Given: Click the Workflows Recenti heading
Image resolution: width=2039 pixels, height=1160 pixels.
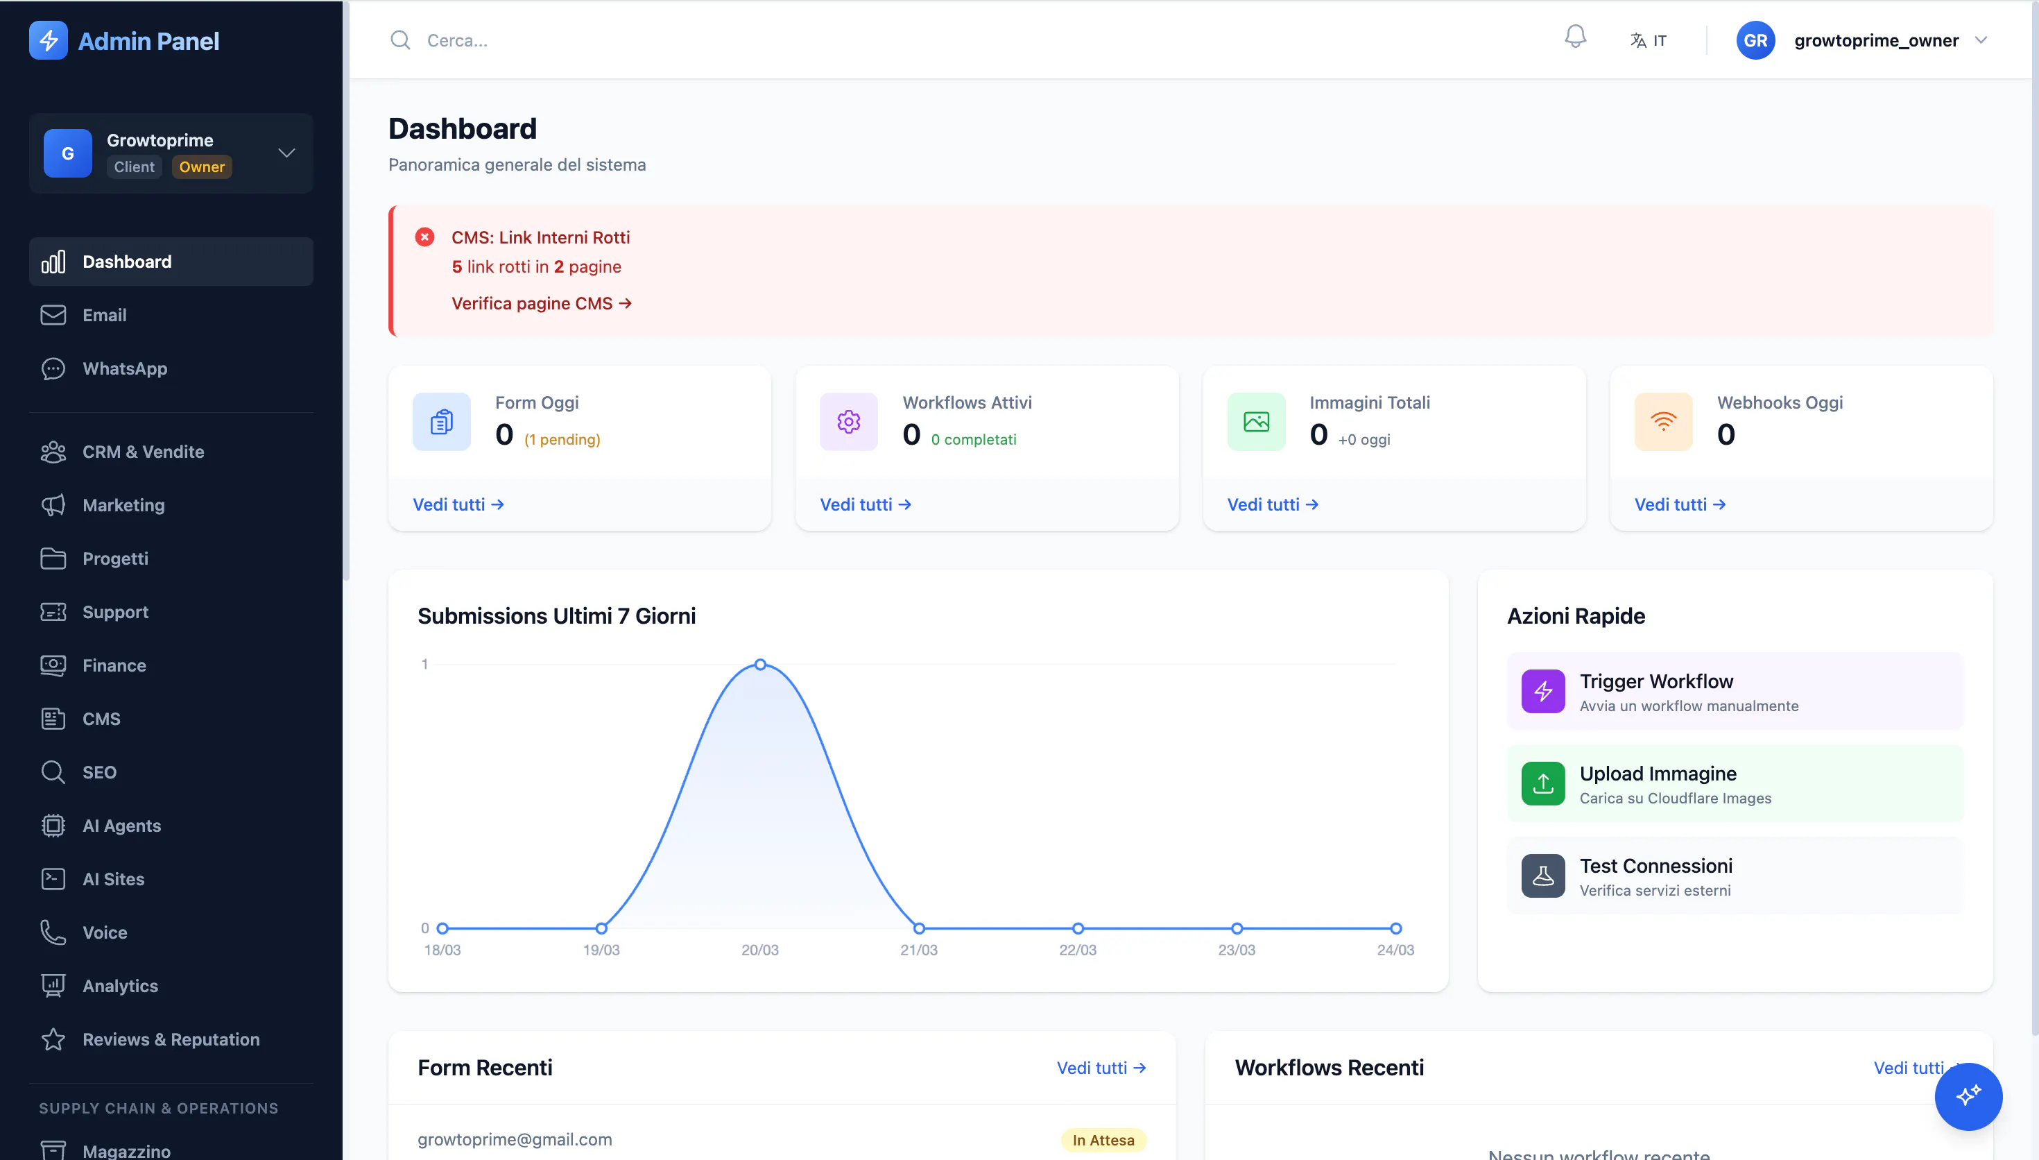Looking at the screenshot, I should (1329, 1068).
